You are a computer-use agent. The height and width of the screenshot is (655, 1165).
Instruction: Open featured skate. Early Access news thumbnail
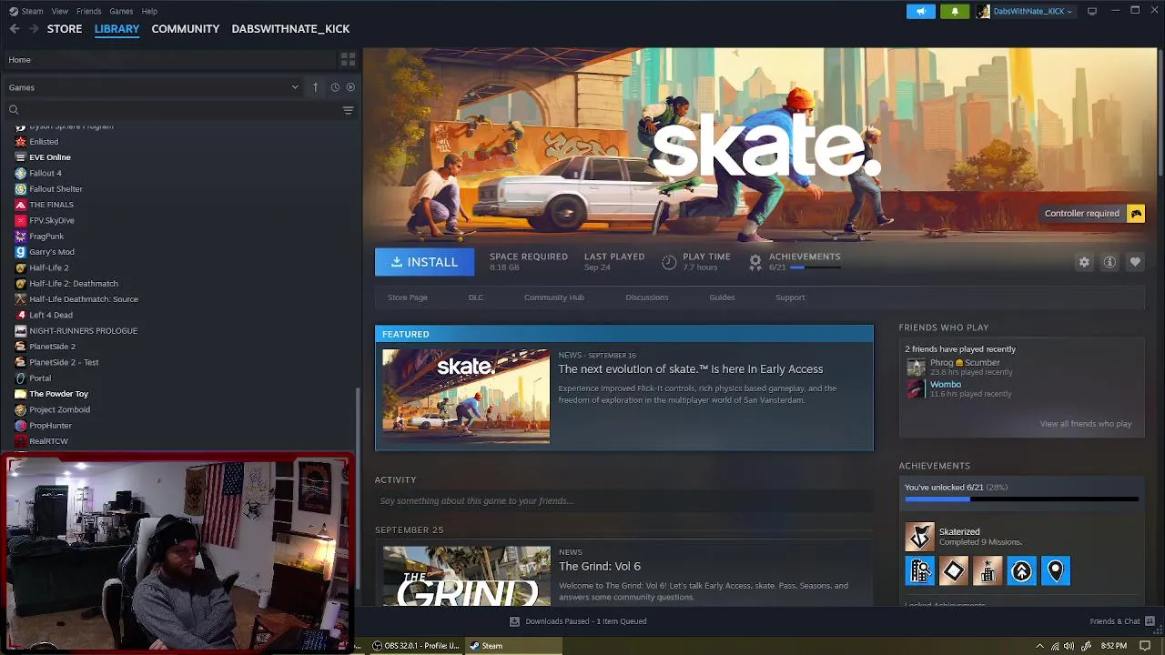[466, 396]
